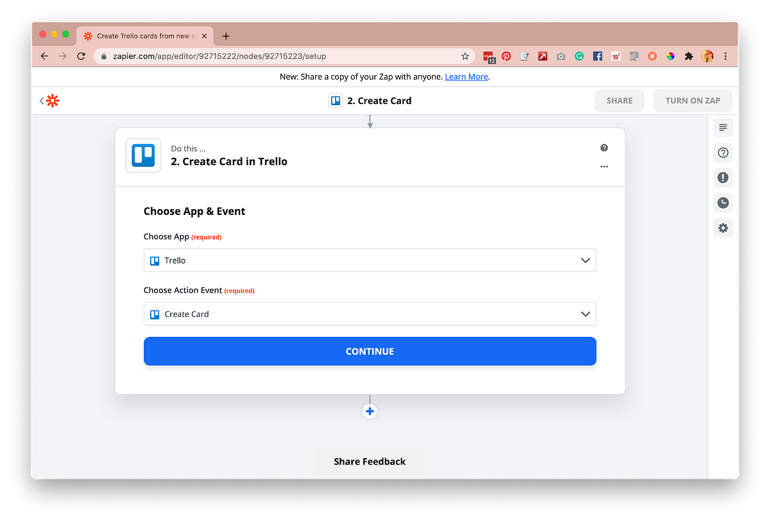This screenshot has height=521, width=770.
Task: Open a new browser tab
Action: pos(226,36)
